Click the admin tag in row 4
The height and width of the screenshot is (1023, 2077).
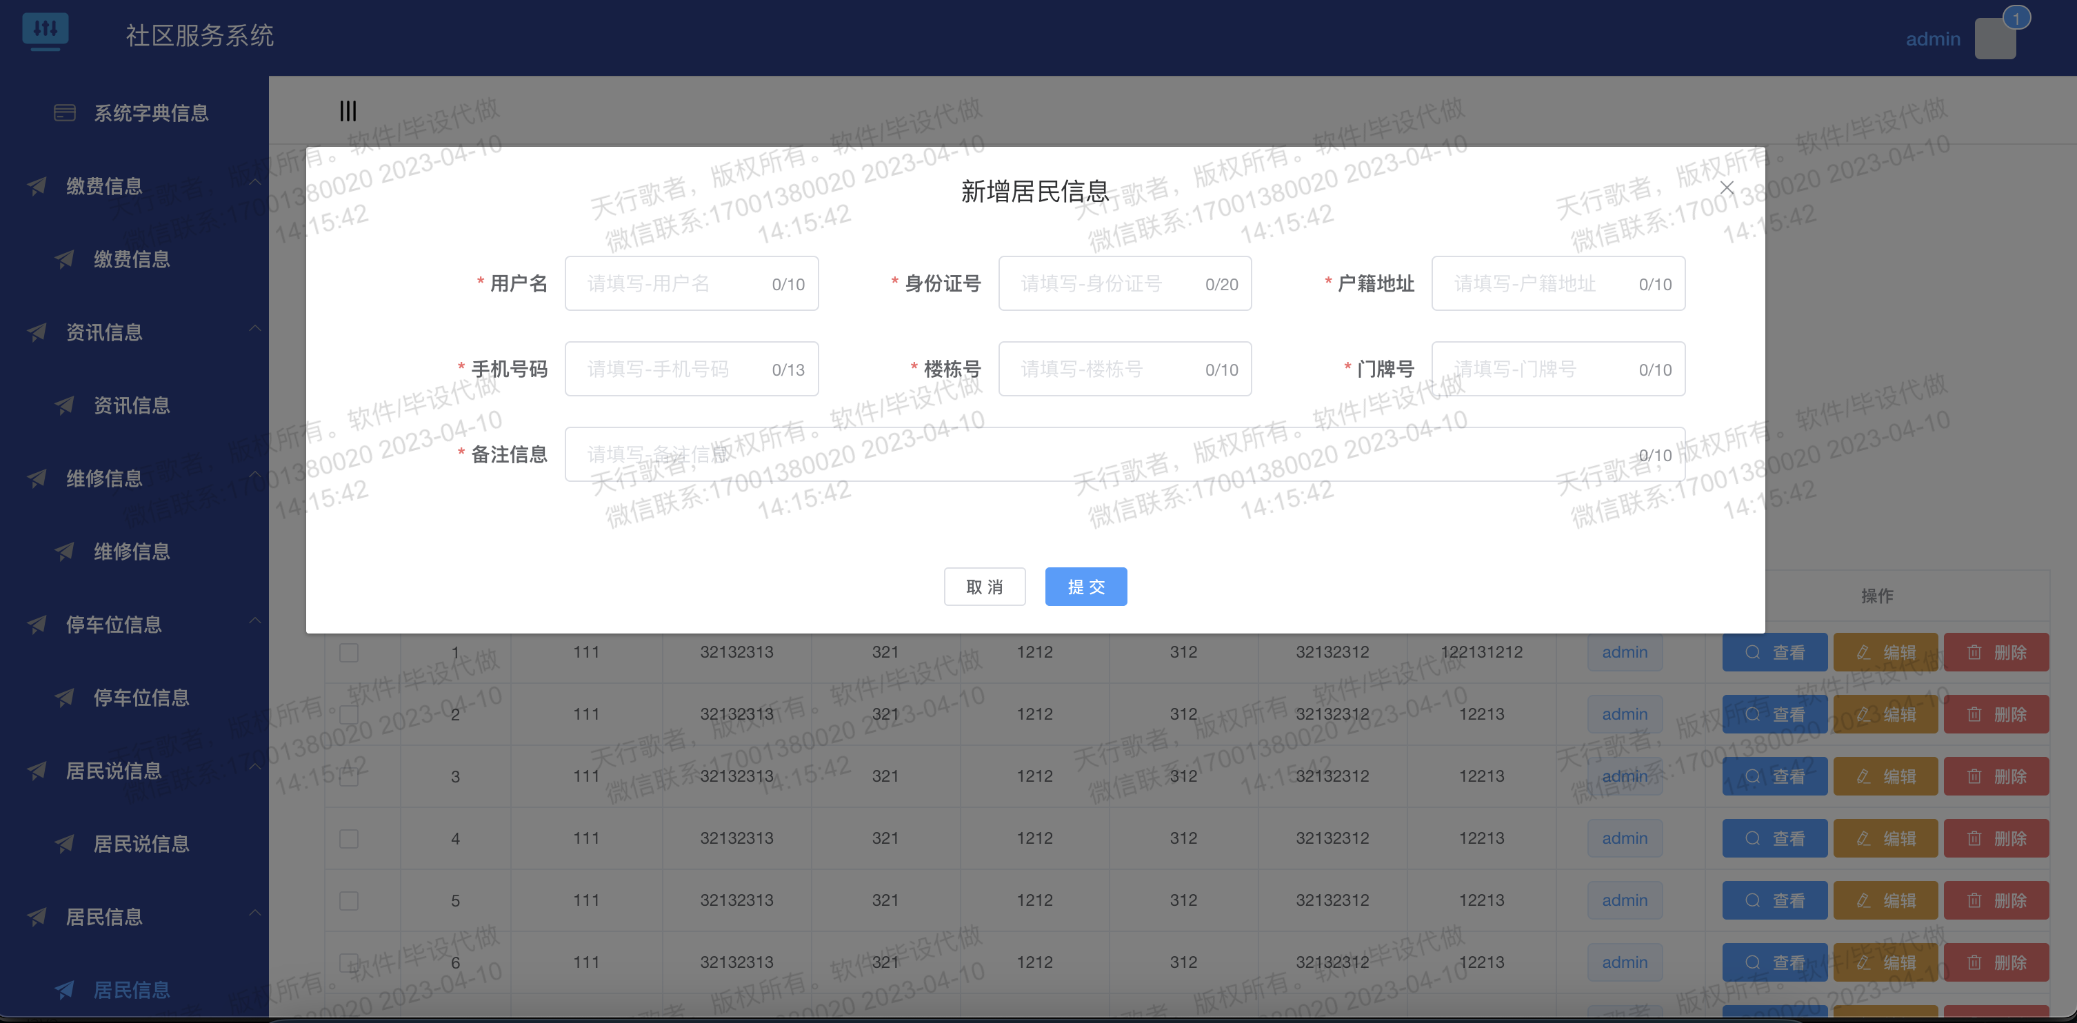click(1625, 838)
